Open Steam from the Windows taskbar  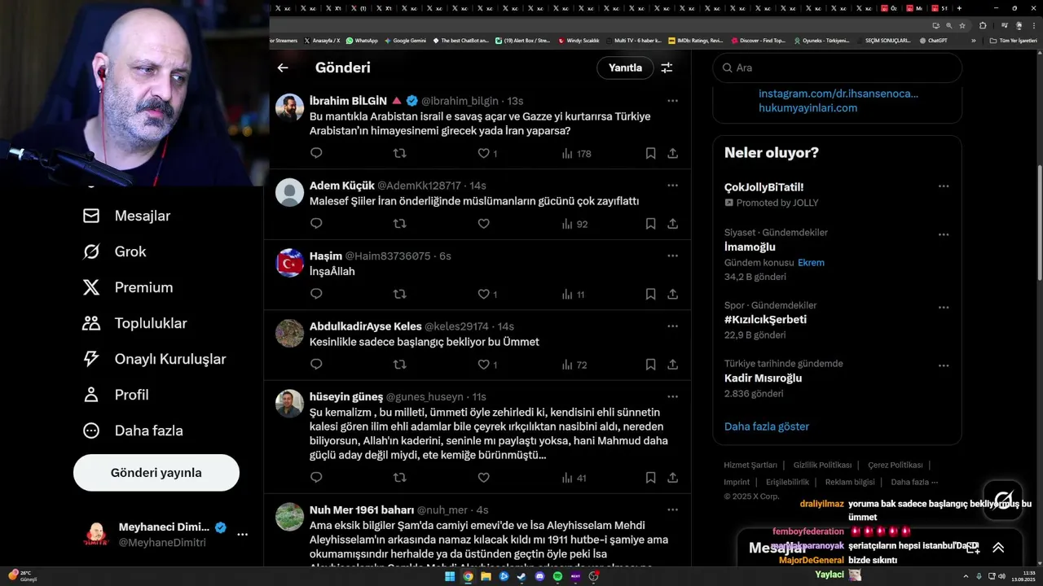pyautogui.click(x=521, y=576)
